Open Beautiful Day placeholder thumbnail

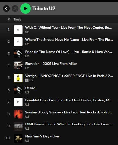[18, 102]
